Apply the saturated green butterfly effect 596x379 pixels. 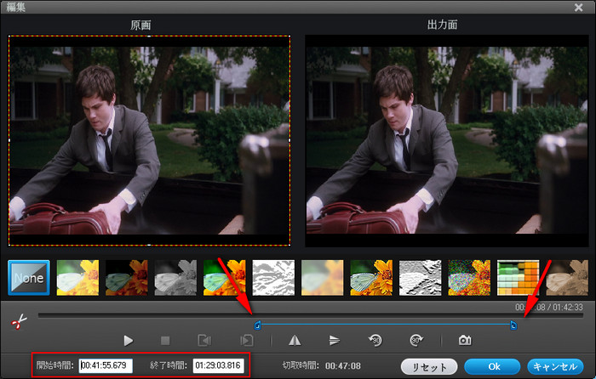(x=224, y=278)
